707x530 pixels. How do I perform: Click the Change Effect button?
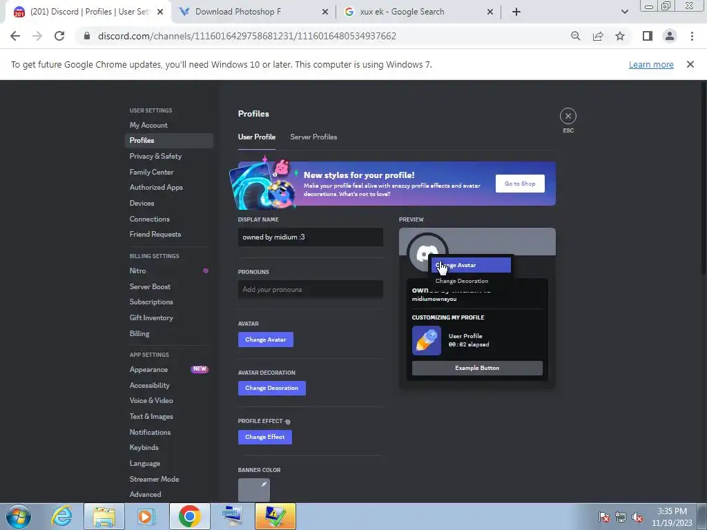click(264, 437)
